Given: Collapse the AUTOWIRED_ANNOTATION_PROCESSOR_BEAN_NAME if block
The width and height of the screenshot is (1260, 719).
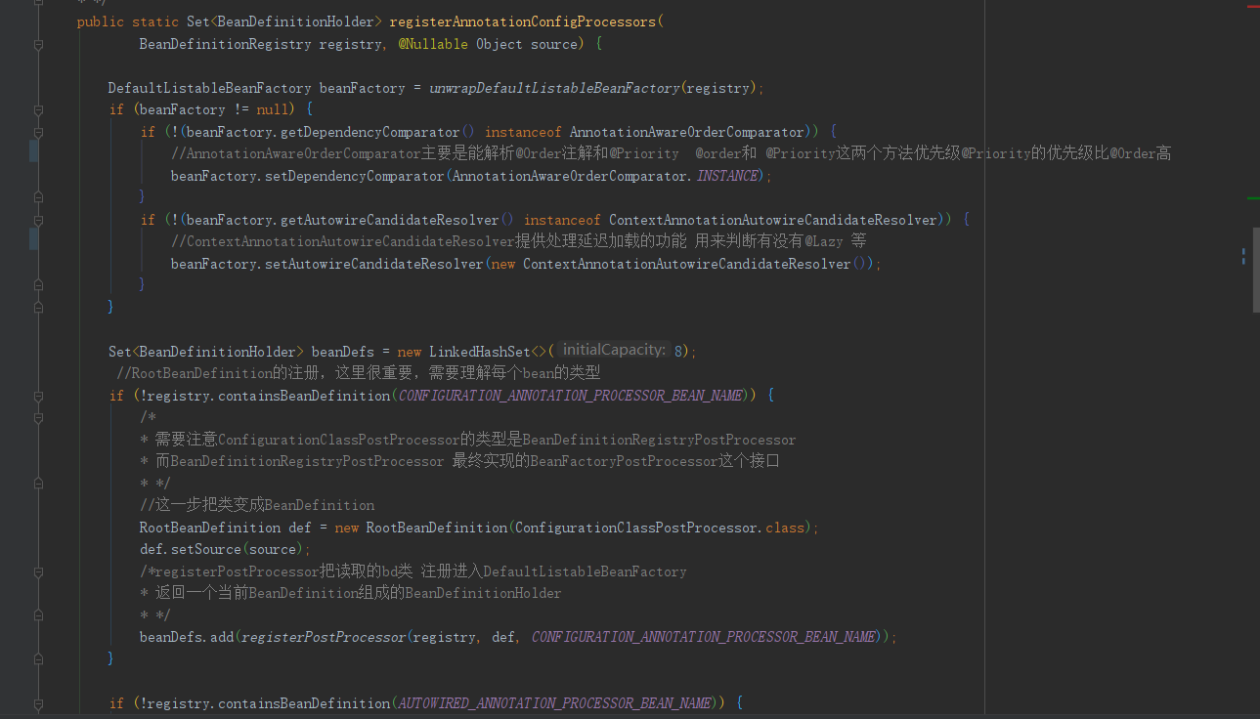Looking at the screenshot, I should [38, 703].
